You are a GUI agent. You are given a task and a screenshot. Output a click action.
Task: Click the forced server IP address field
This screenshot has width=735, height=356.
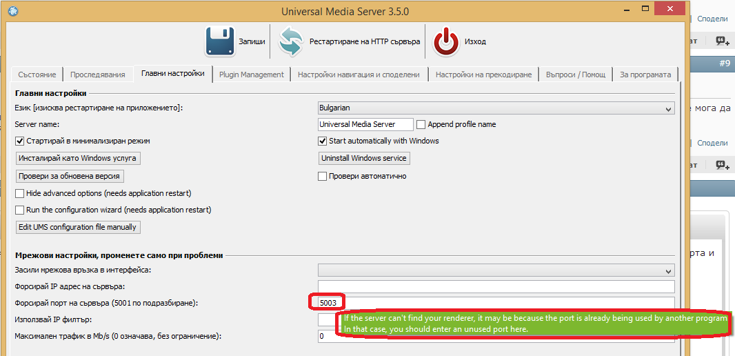(496, 286)
